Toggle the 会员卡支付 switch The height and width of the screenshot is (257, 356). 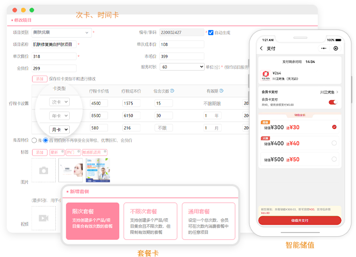[x=333, y=102]
